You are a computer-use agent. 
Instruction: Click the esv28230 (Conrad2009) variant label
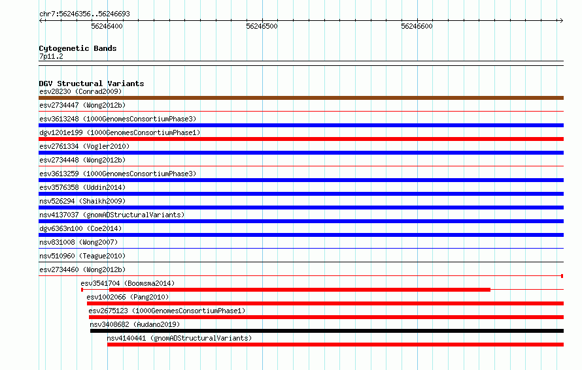[x=80, y=91]
